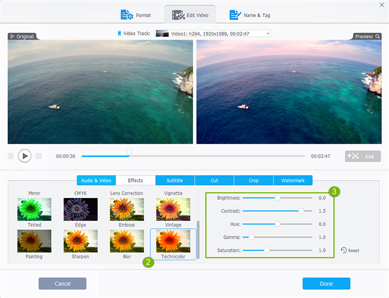The height and width of the screenshot is (298, 389).
Task: Switch to Name & Tag tab
Action: (250, 15)
